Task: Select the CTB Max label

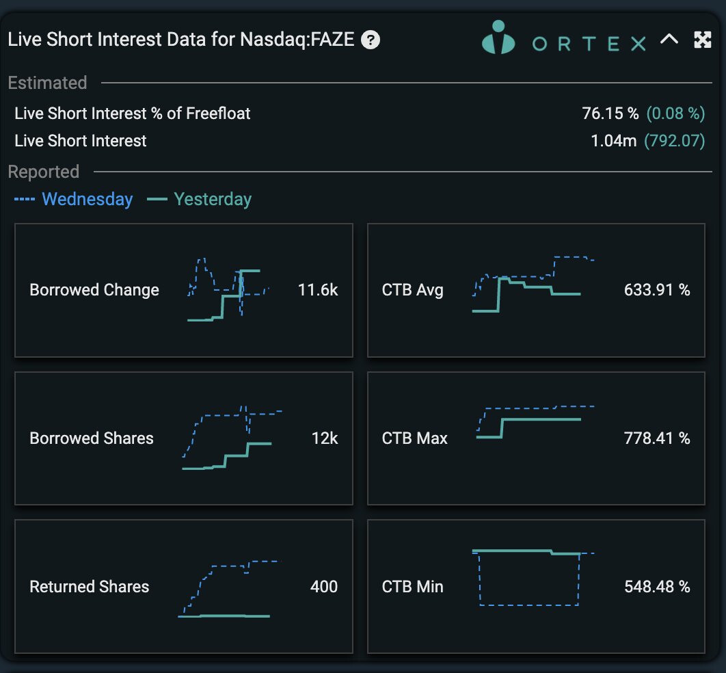Action: [x=414, y=438]
